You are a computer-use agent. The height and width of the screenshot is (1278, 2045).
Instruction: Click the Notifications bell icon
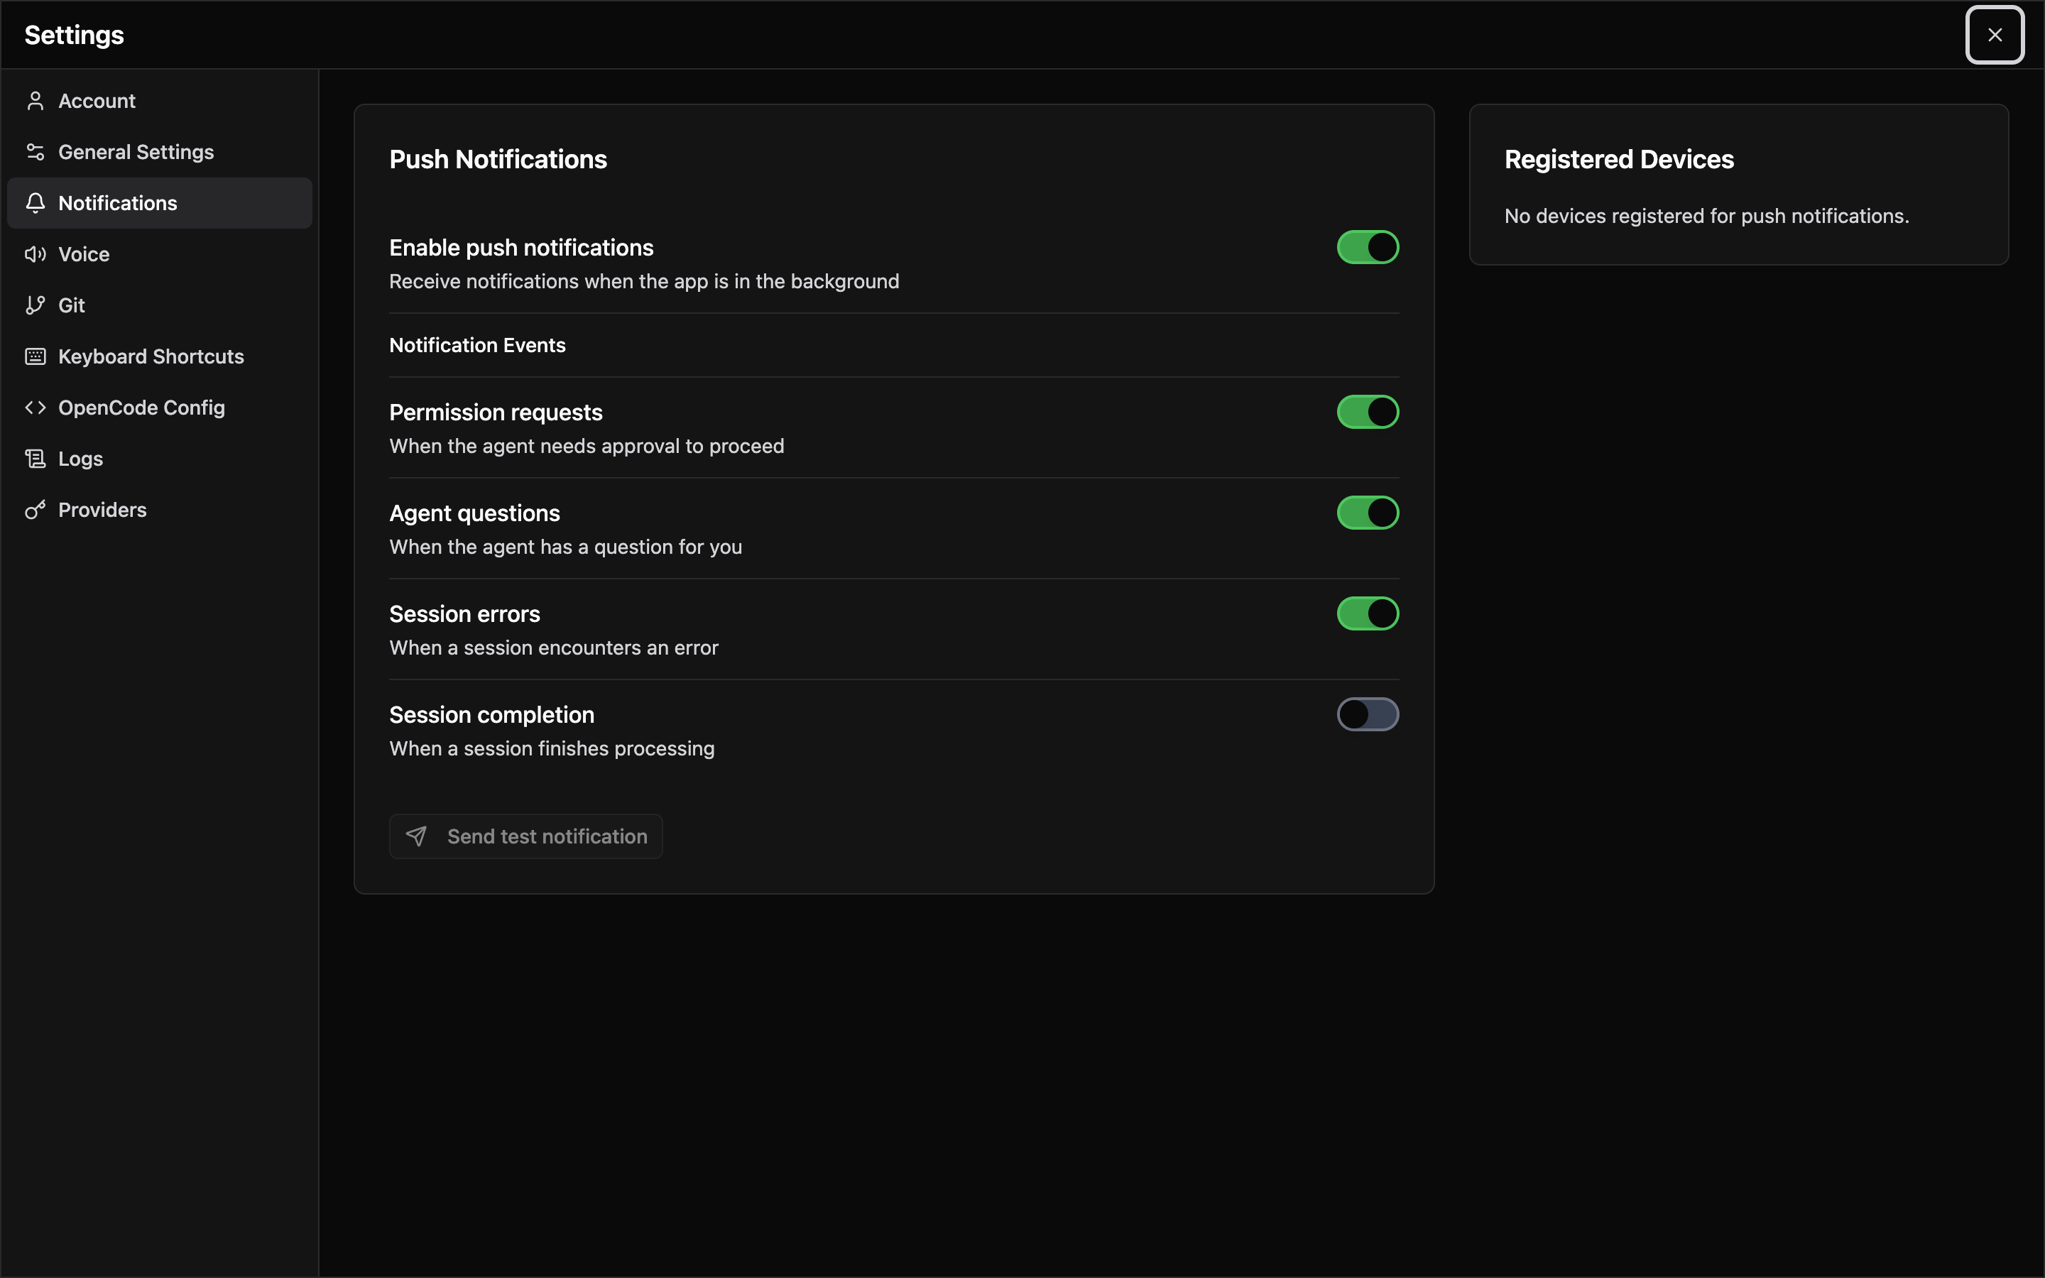pyautogui.click(x=36, y=203)
